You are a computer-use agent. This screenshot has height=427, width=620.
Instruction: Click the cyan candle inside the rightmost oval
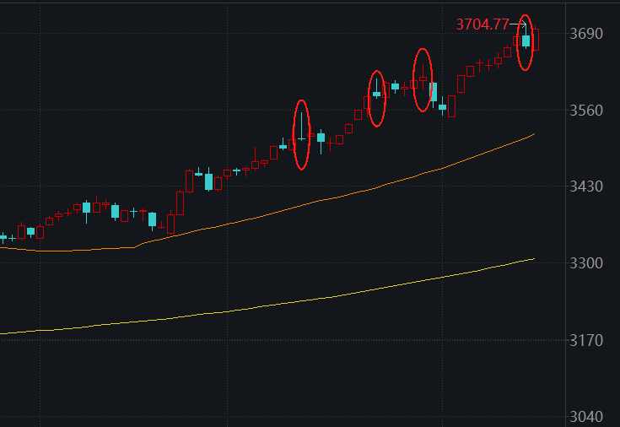[x=526, y=41]
